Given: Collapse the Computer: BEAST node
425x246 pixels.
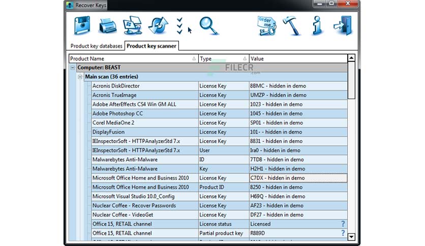Looking at the screenshot, I should point(73,68).
